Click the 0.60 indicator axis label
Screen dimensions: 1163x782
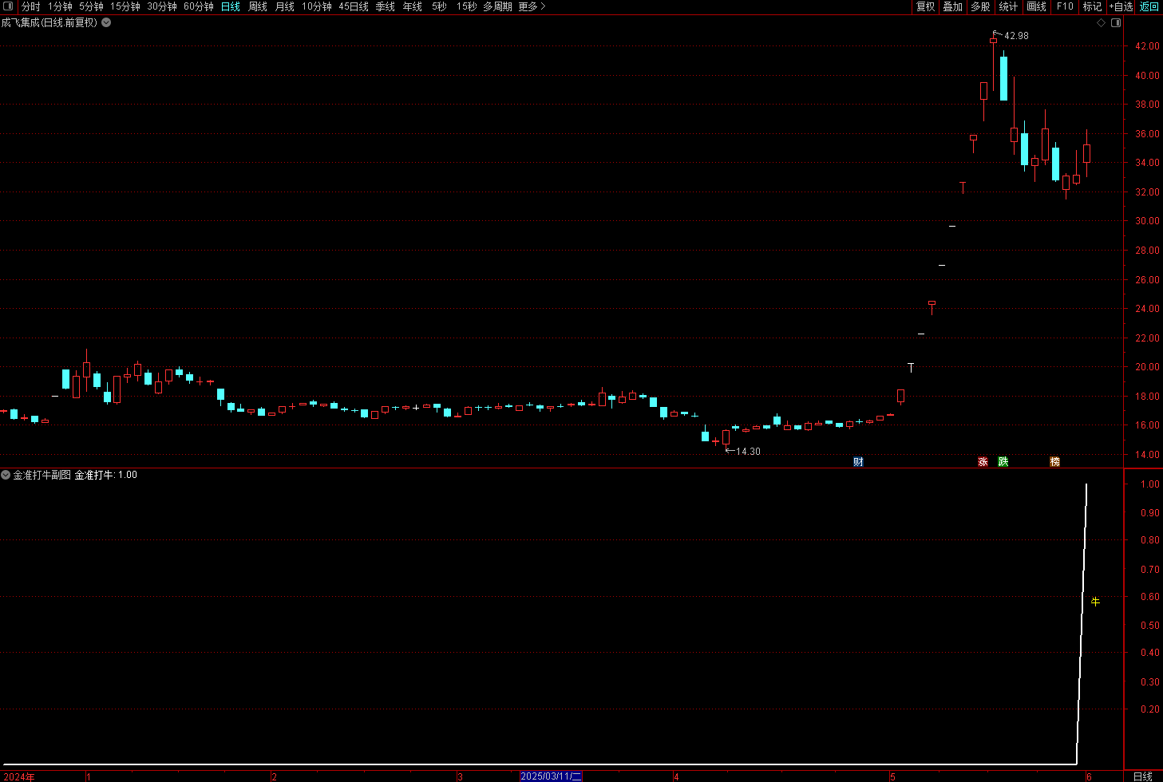click(1149, 597)
